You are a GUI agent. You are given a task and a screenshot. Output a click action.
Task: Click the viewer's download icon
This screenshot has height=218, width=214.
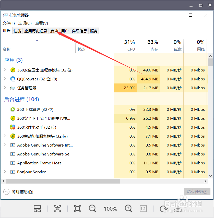tap(178, 209)
